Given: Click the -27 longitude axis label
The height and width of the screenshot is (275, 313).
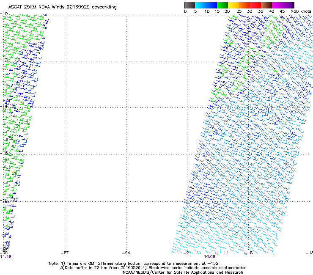Looking at the screenshot, I should click(x=65, y=253).
